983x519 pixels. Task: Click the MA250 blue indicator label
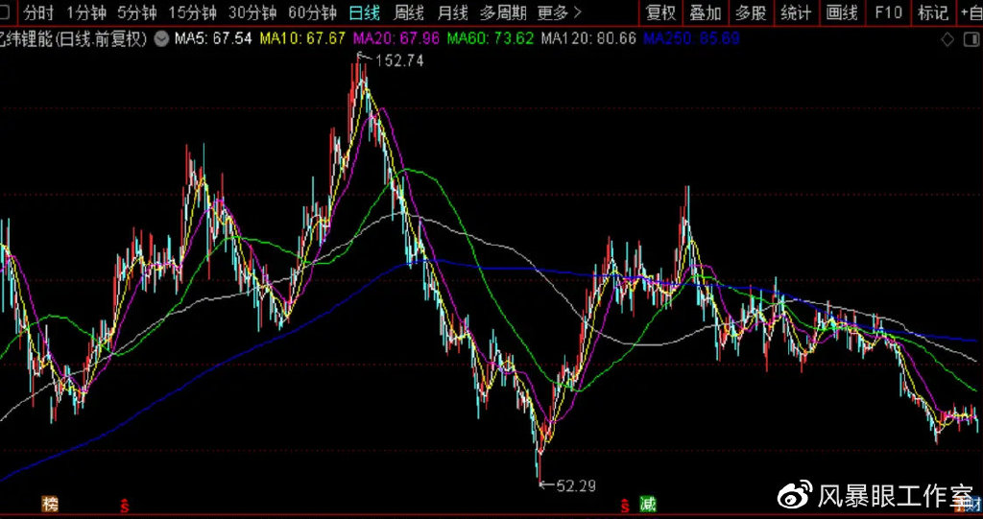[x=691, y=39]
